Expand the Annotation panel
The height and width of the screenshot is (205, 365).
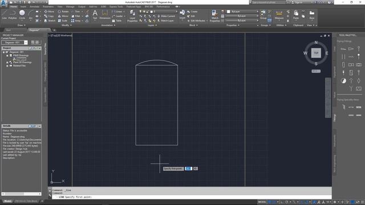point(108,25)
